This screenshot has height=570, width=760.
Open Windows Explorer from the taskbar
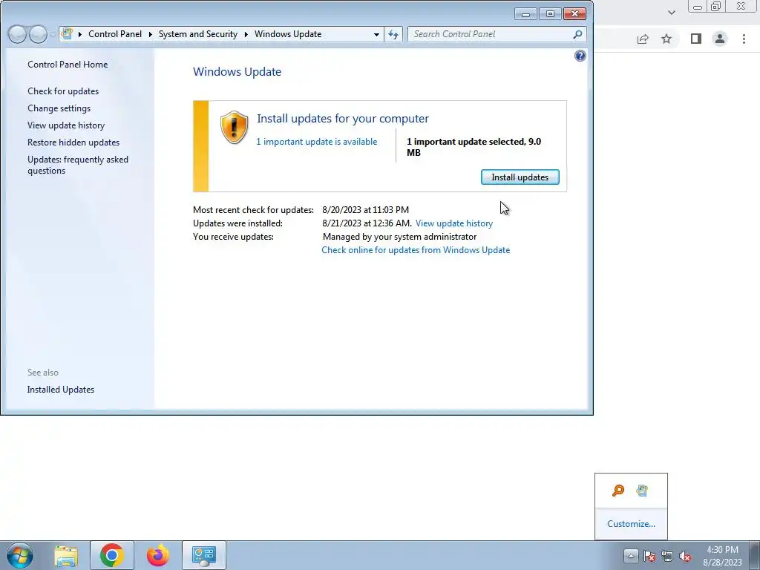coord(66,555)
